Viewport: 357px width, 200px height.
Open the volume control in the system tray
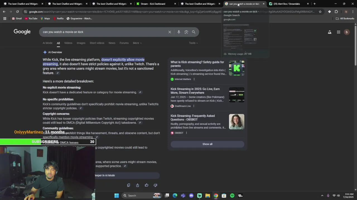338,196
